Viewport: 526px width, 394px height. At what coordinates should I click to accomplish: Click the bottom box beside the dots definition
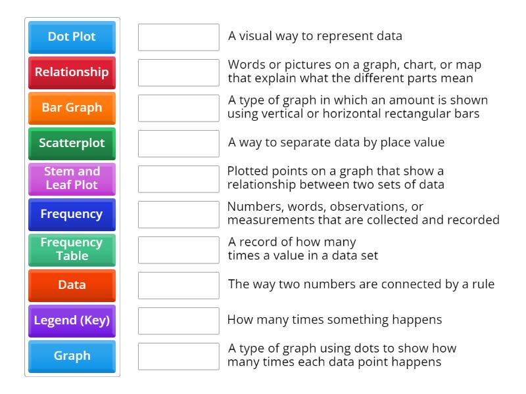178,356
